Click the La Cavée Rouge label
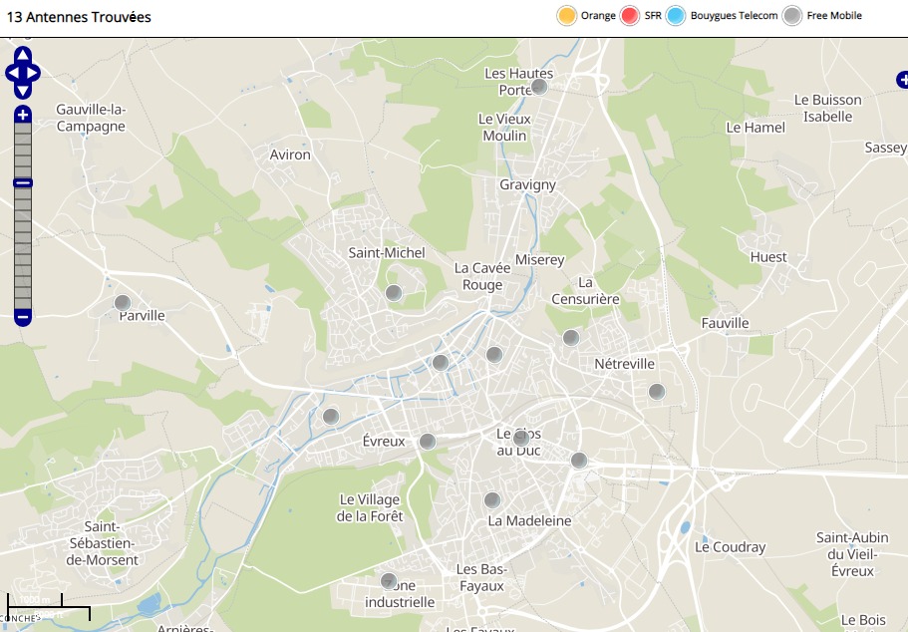This screenshot has height=632, width=908. tap(482, 276)
